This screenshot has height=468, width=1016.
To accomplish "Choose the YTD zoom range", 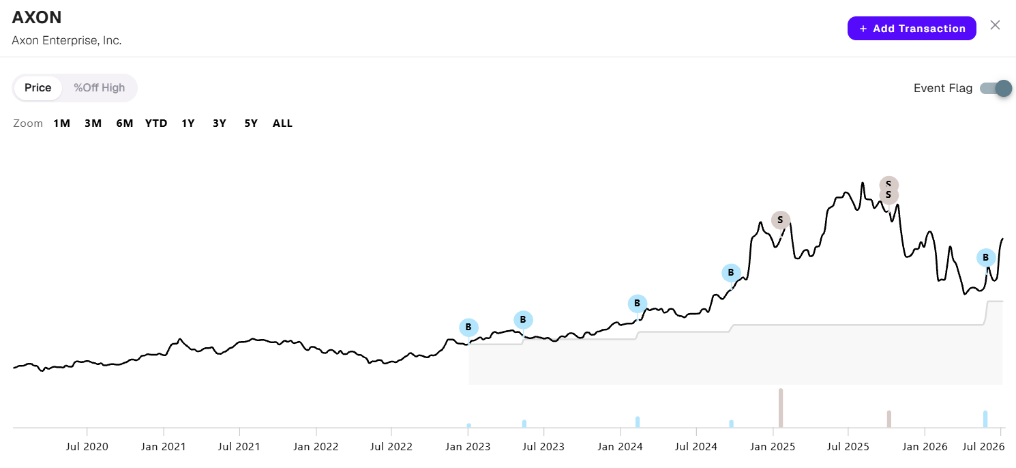I will [156, 123].
